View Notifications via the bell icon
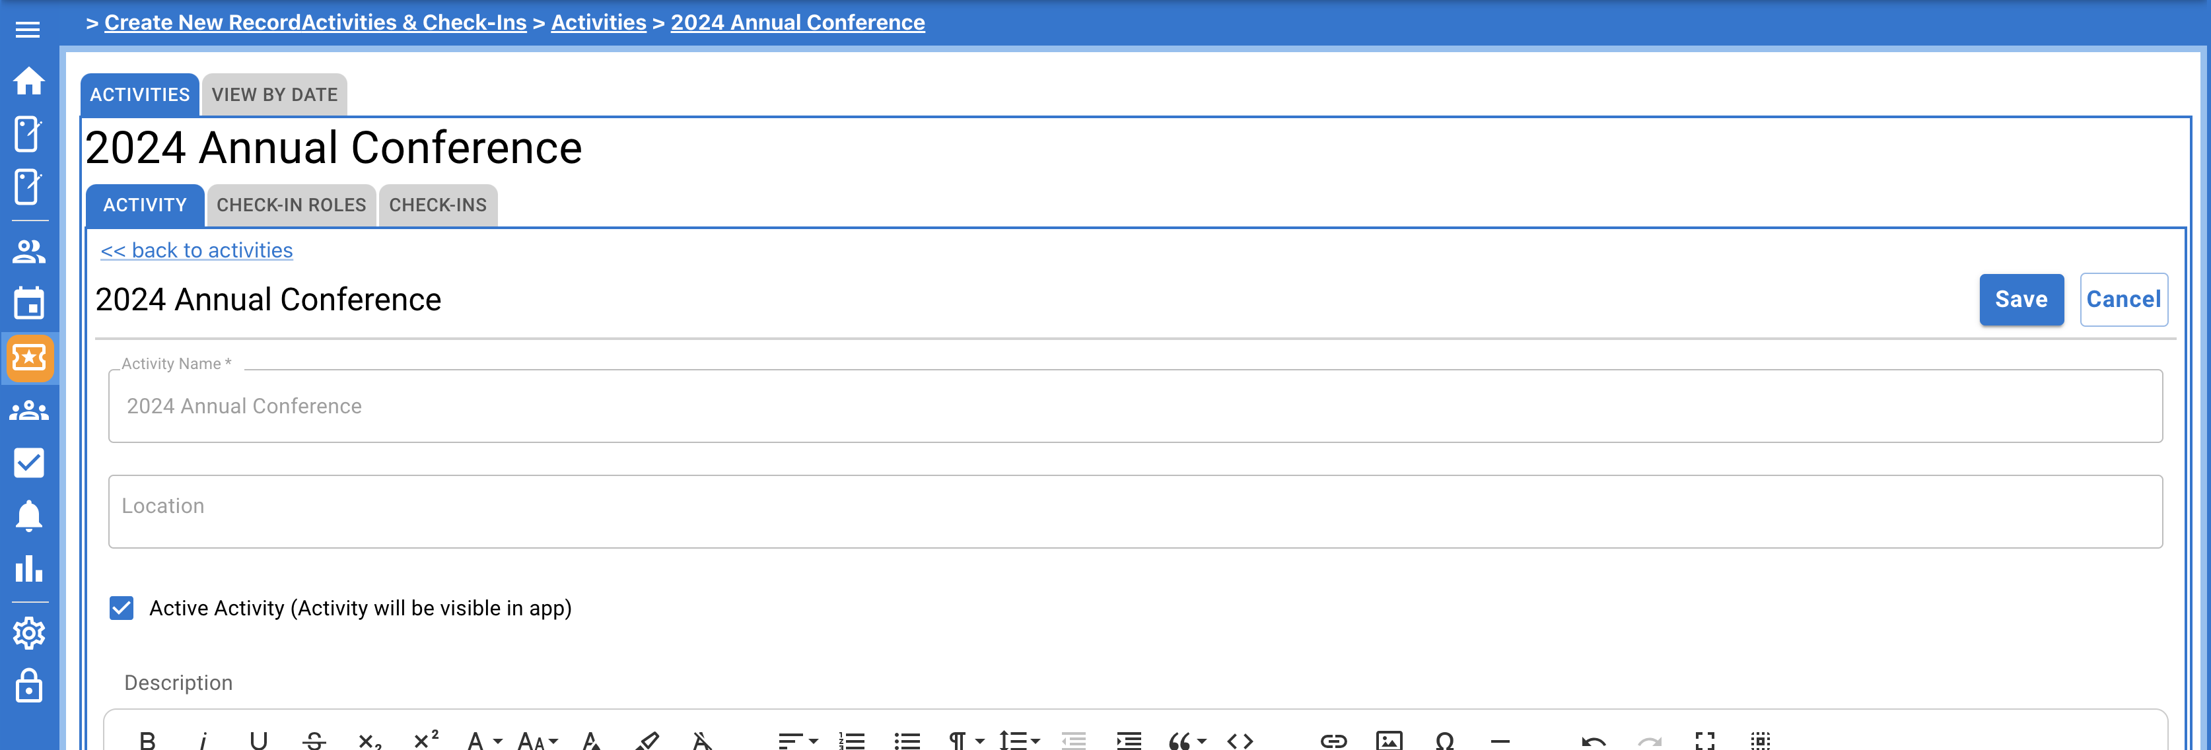The height and width of the screenshot is (750, 2211). coord(29,516)
